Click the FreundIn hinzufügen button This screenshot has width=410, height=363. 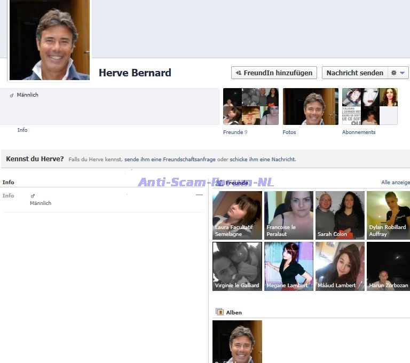coord(274,73)
